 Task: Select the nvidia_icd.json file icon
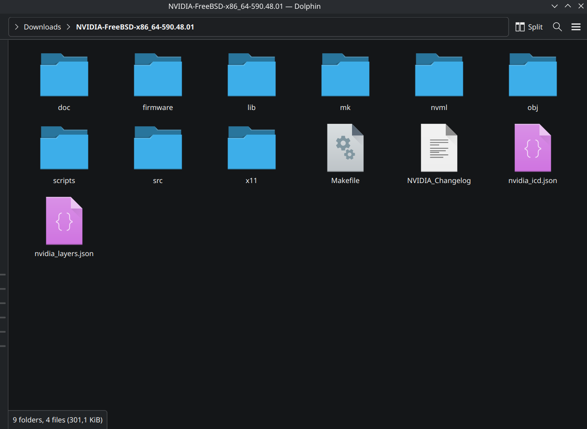pos(533,148)
